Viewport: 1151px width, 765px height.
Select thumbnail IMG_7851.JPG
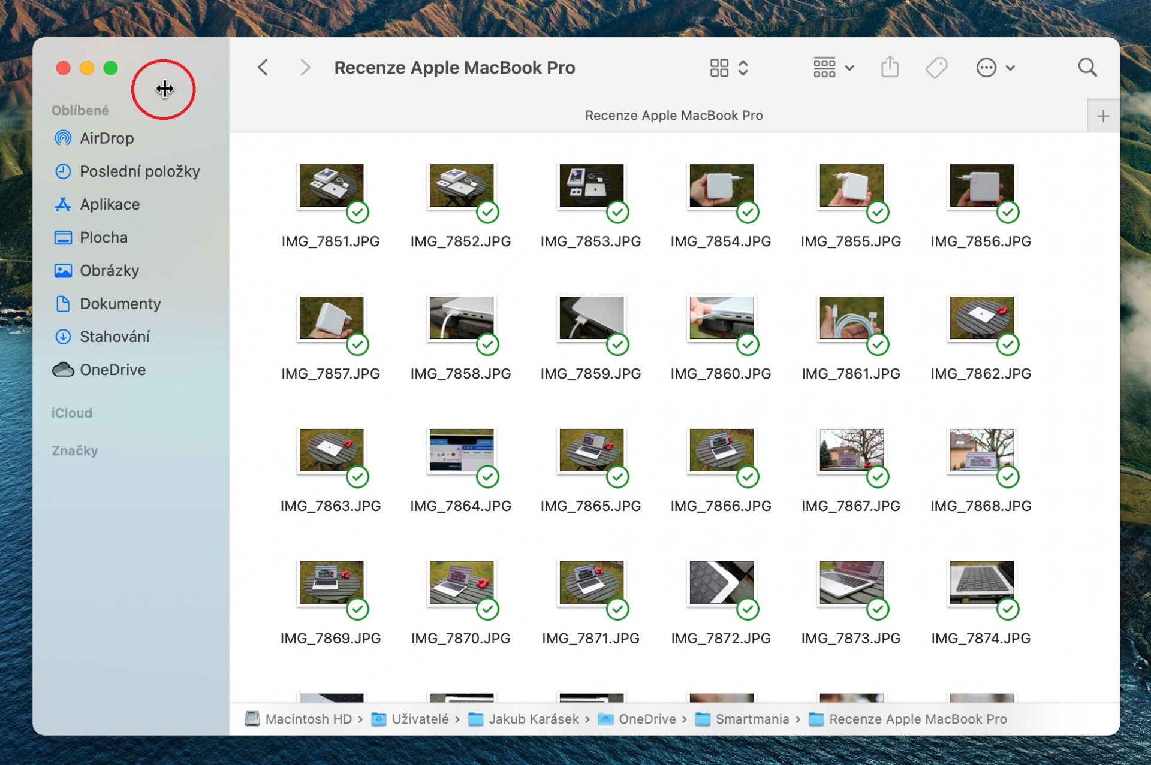(x=331, y=185)
